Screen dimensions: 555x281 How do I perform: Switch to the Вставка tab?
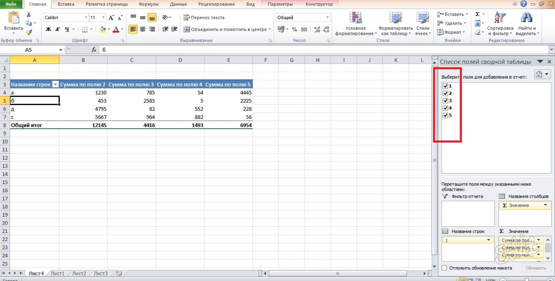point(66,4)
